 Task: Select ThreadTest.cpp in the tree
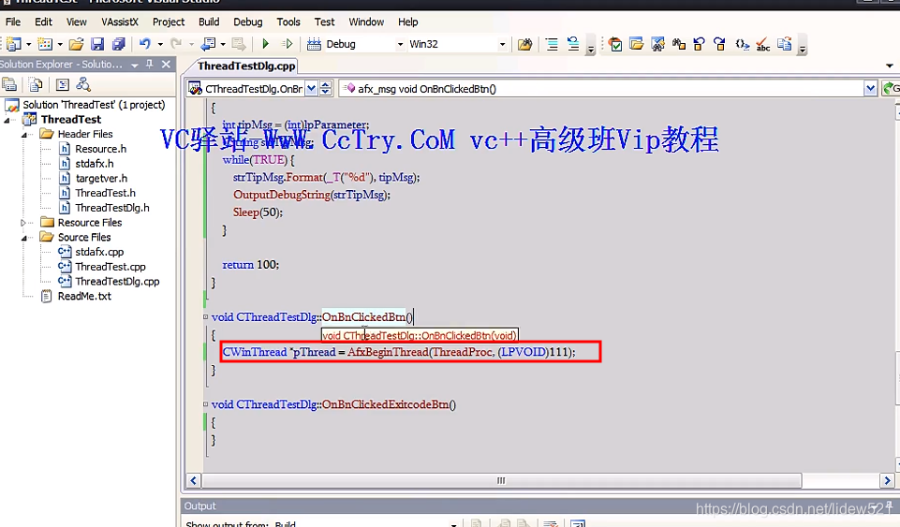point(111,267)
